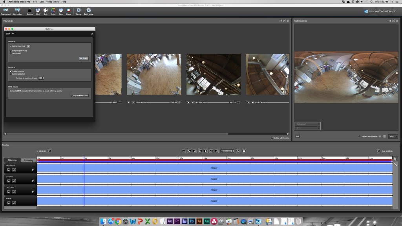The height and width of the screenshot is (226, 402).
Task: Open the Spherical projection dropdown
Action: (x=307, y=124)
